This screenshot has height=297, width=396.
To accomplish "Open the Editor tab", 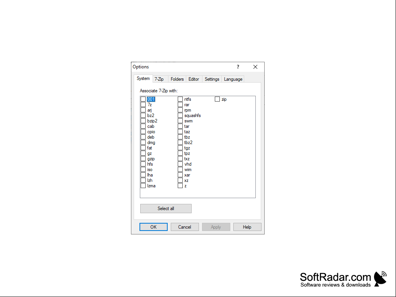I will 194,79.
